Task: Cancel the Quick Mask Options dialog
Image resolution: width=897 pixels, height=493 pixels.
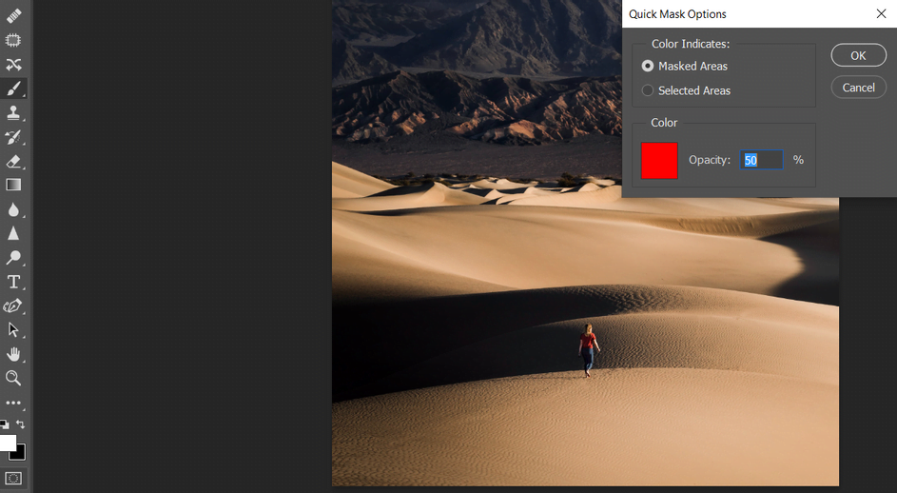Action: click(x=858, y=88)
